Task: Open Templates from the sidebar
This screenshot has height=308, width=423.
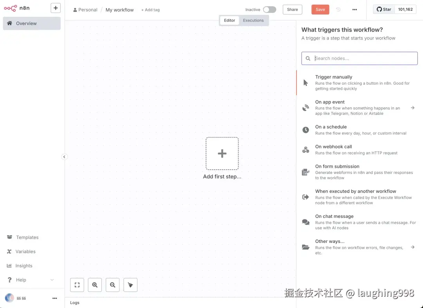Action: click(x=27, y=237)
